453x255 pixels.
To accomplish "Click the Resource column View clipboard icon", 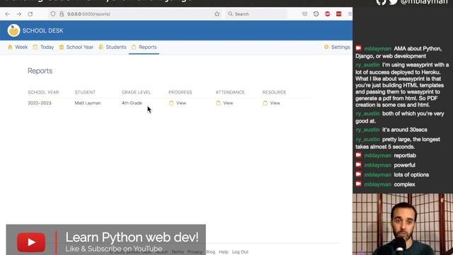I will [x=265, y=103].
